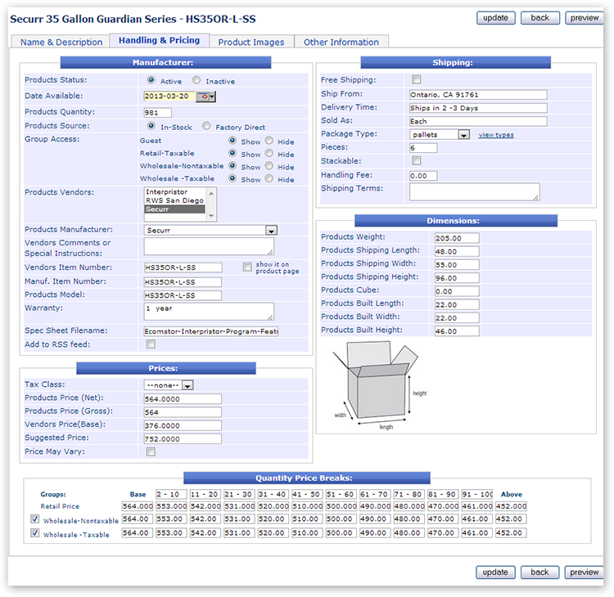Click the top update button
614x597 pixels.
tap(496, 18)
